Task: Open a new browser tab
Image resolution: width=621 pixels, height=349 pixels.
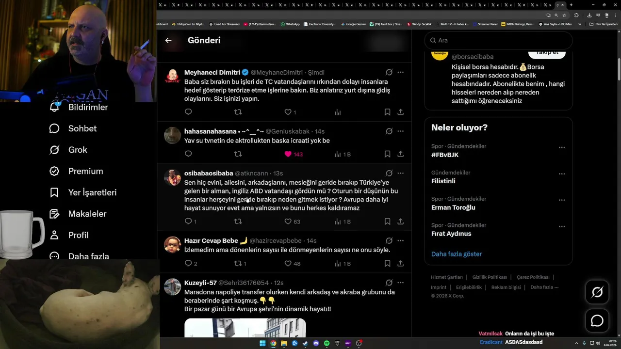Action: (x=571, y=5)
